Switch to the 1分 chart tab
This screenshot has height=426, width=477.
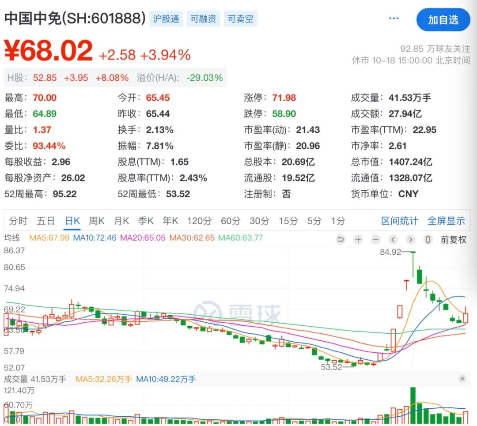coord(338,221)
